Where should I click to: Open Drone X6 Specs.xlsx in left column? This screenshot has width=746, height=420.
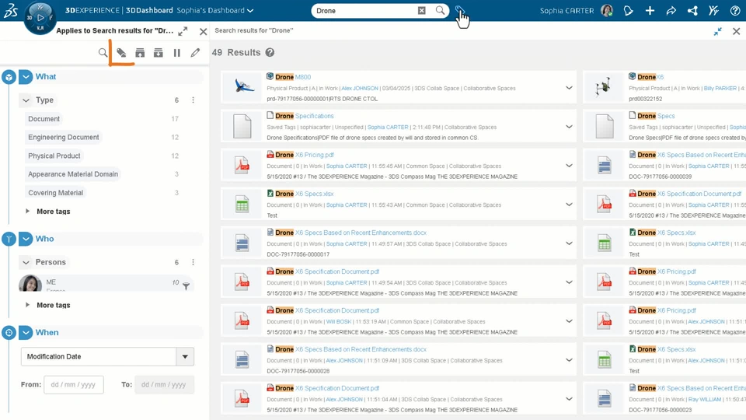click(x=305, y=194)
